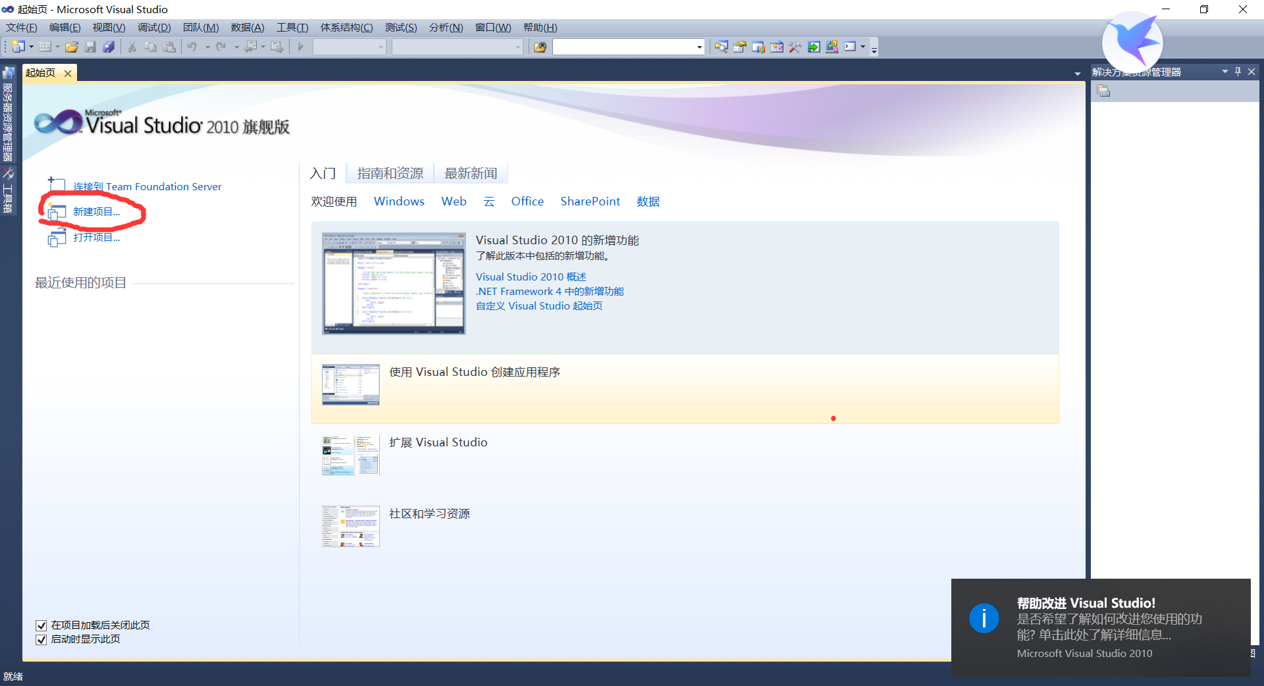Click the Cut scissors icon
1264x686 pixels.
click(x=132, y=47)
